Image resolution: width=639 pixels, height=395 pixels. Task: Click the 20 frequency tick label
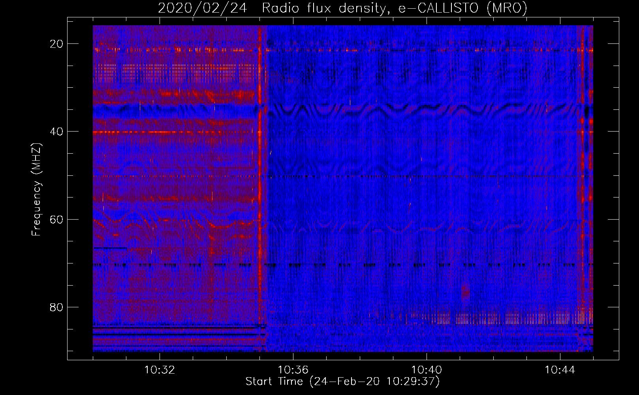56,44
